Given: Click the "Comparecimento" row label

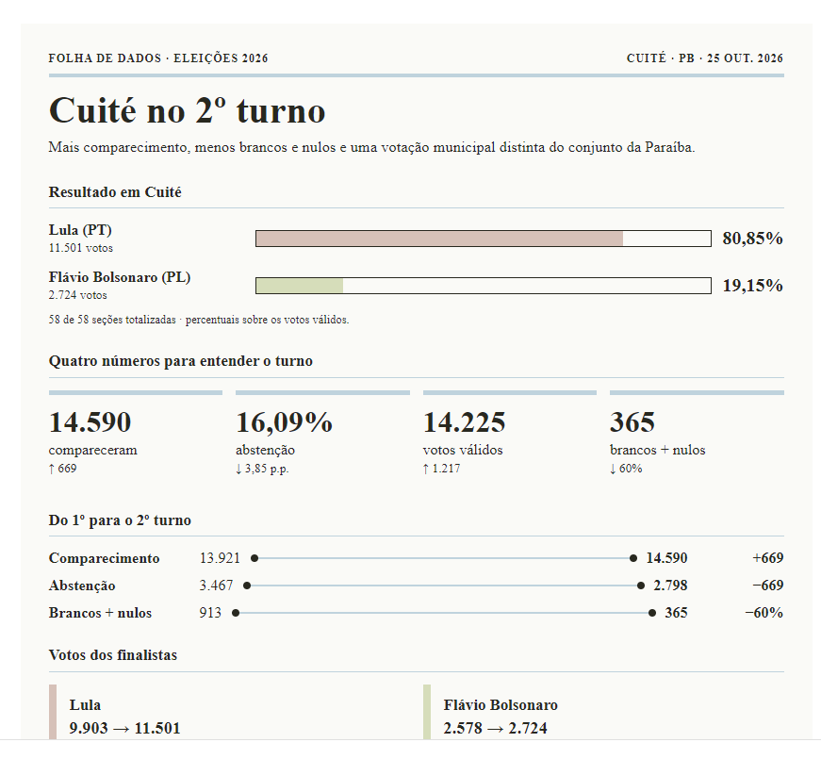Looking at the screenshot, I should 104,558.
